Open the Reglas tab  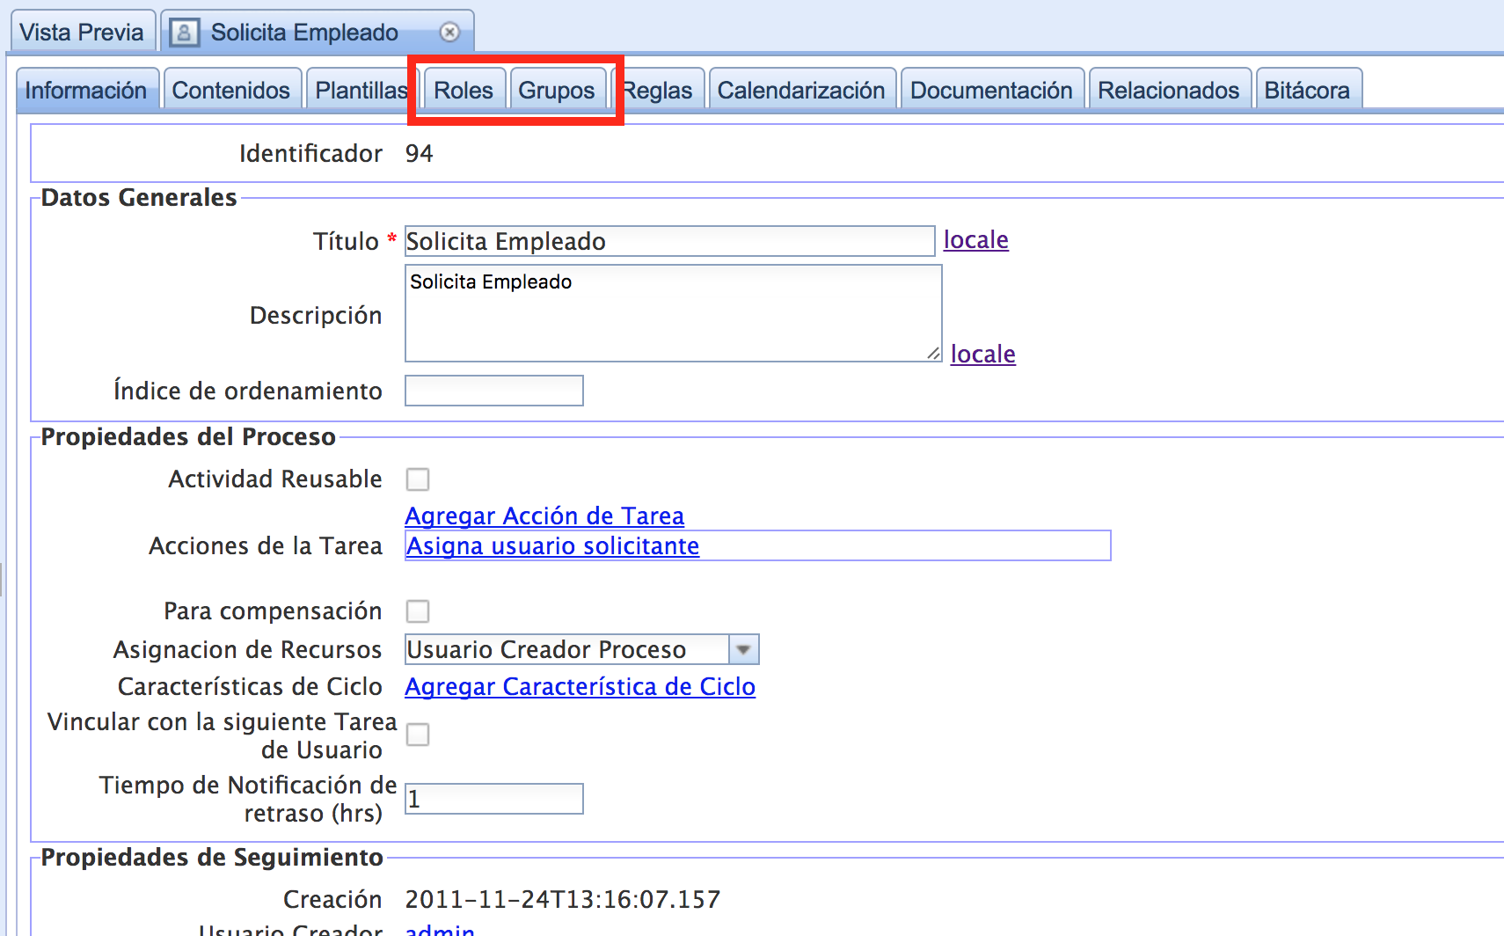[658, 90]
